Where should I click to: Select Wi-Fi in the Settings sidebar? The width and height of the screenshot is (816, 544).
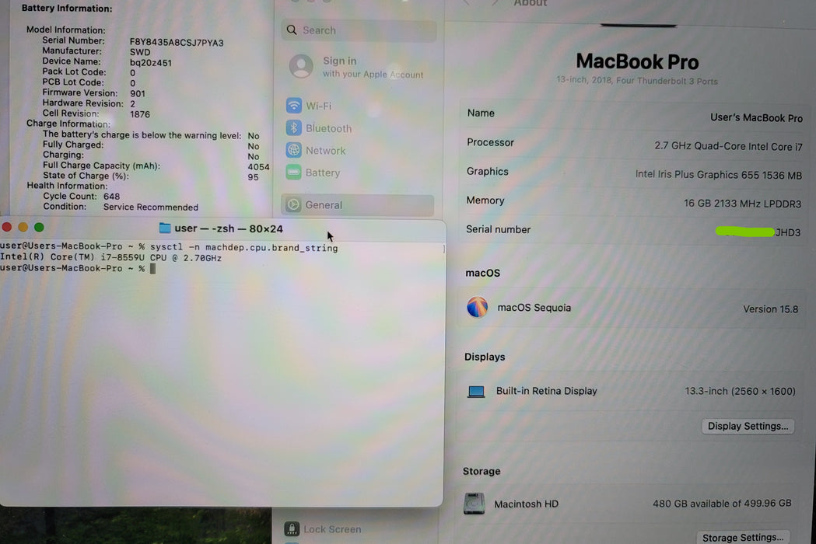pyautogui.click(x=359, y=106)
